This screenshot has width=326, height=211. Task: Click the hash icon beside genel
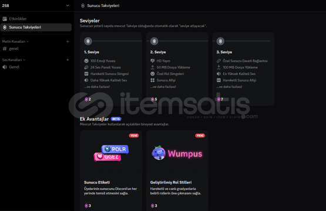(5, 49)
